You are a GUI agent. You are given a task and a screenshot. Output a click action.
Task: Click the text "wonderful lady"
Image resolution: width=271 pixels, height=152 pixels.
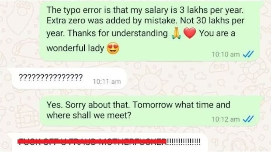pyautogui.click(x=75, y=48)
